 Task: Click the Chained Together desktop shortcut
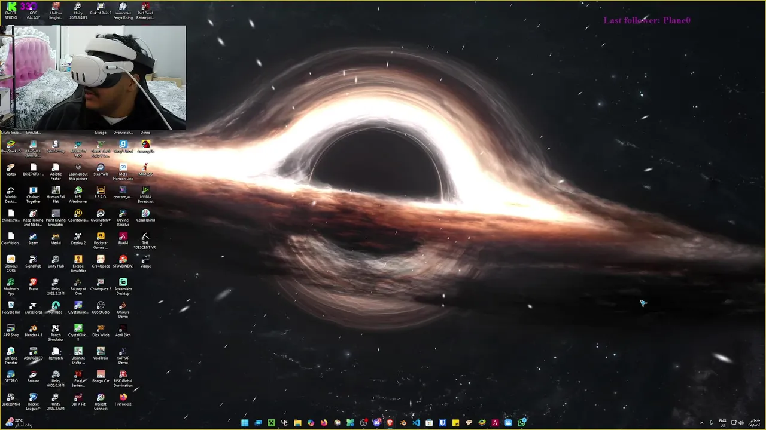click(x=34, y=195)
